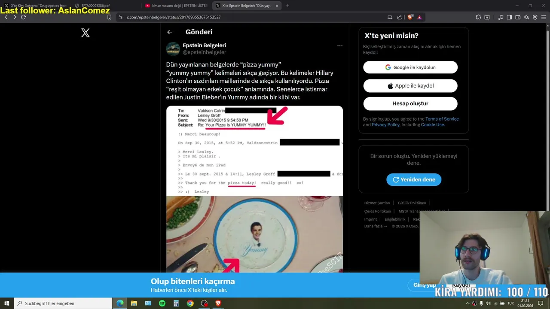Open Çerez Politikası footer link
This screenshot has height=309, width=550.
click(378, 211)
